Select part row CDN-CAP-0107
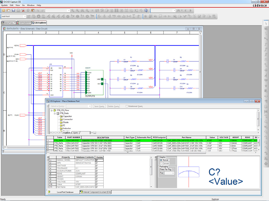269x201 pixels. click(152, 143)
